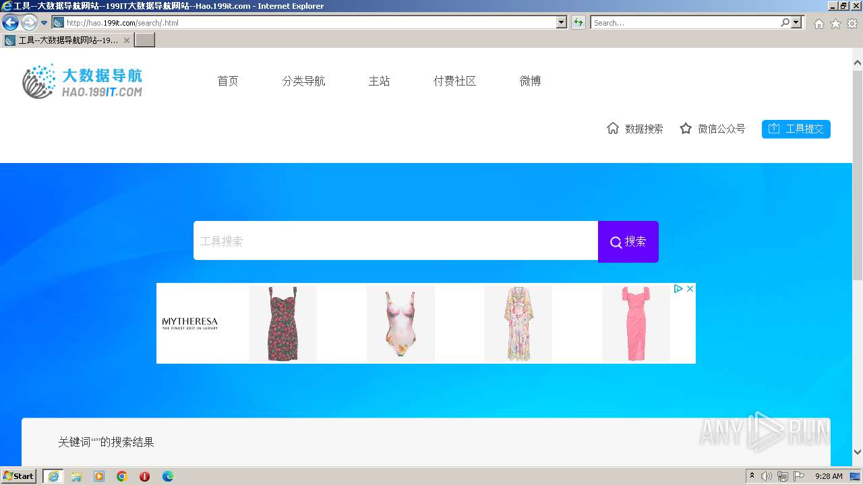The image size is (863, 485).
Task: Click the Refresh page icon
Action: pos(578,22)
